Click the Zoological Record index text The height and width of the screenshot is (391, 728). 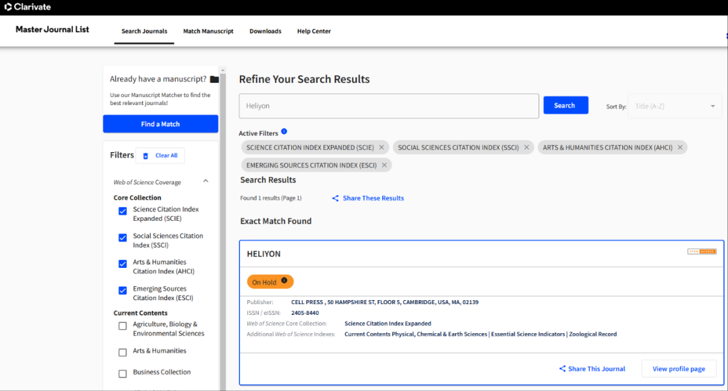[x=593, y=334]
